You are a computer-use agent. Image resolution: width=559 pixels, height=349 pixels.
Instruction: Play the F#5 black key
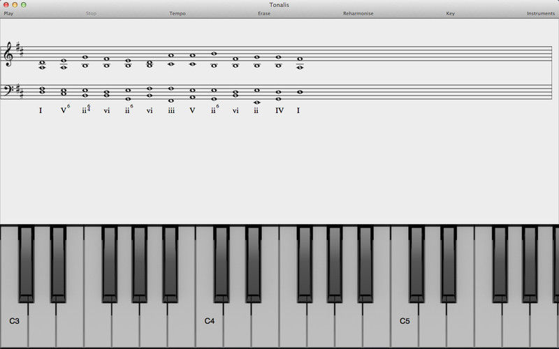coord(500,264)
